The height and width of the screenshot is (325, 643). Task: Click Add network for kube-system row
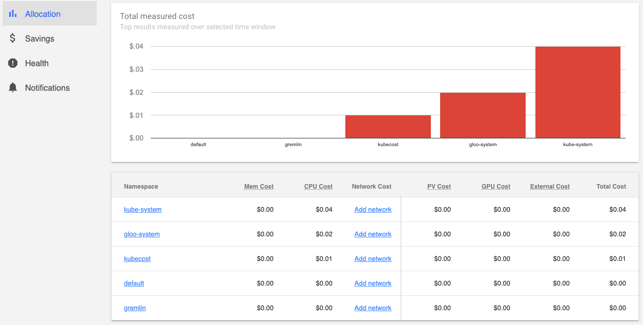coord(373,209)
